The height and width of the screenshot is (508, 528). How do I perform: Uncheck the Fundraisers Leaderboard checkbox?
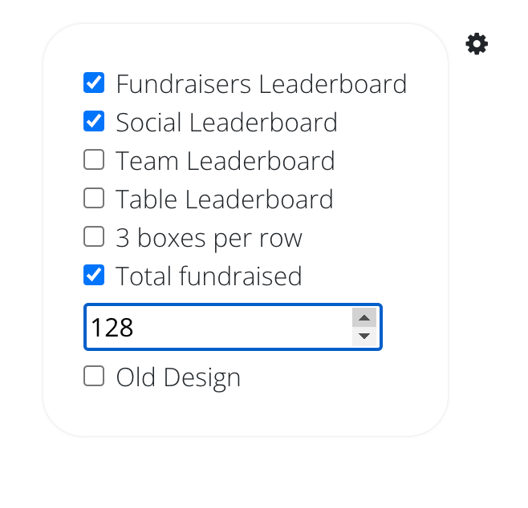tap(94, 83)
